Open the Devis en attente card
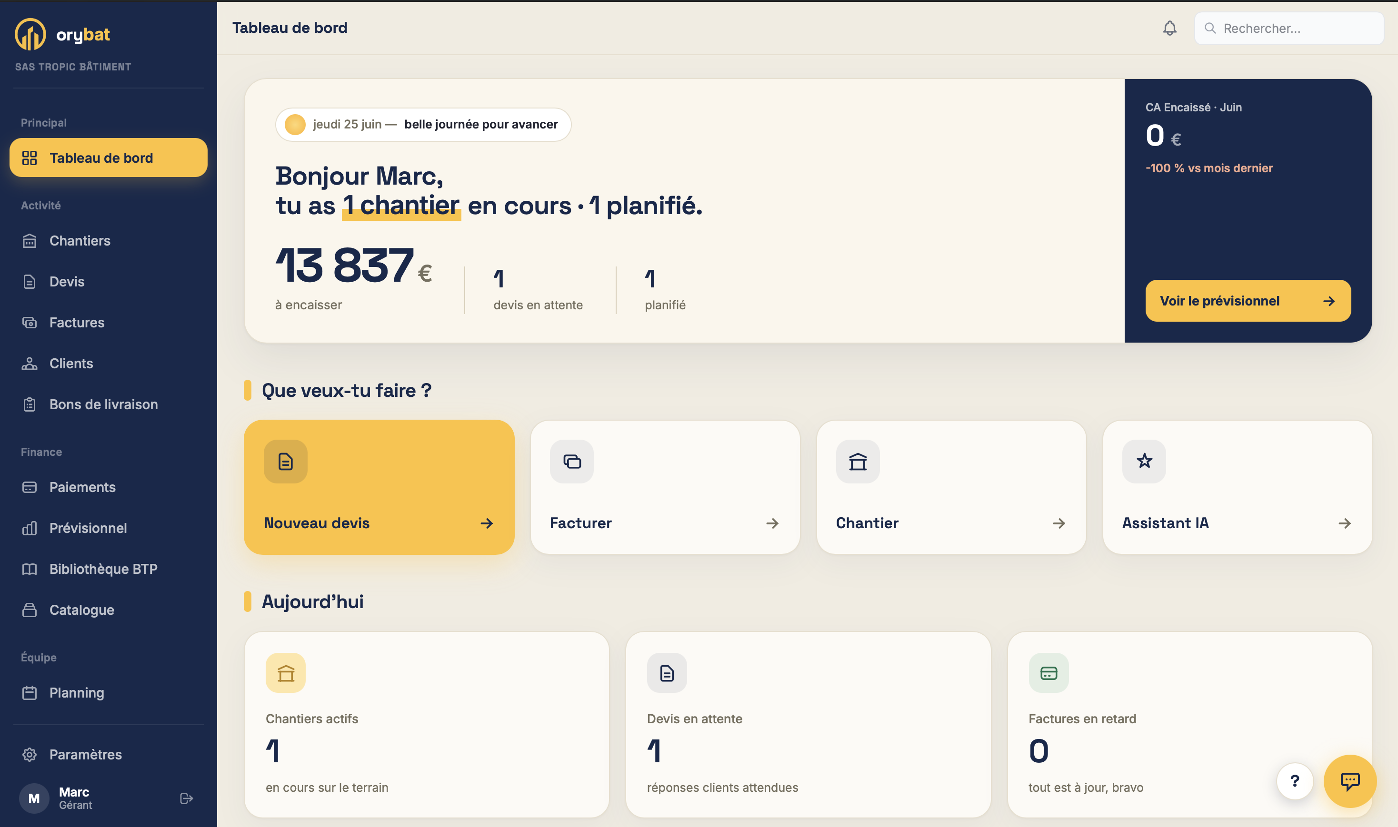 click(808, 725)
